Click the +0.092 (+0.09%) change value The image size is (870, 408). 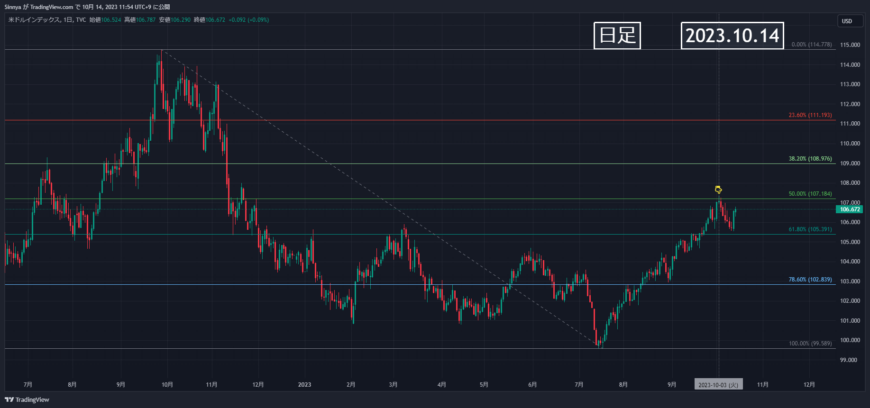pyautogui.click(x=248, y=20)
